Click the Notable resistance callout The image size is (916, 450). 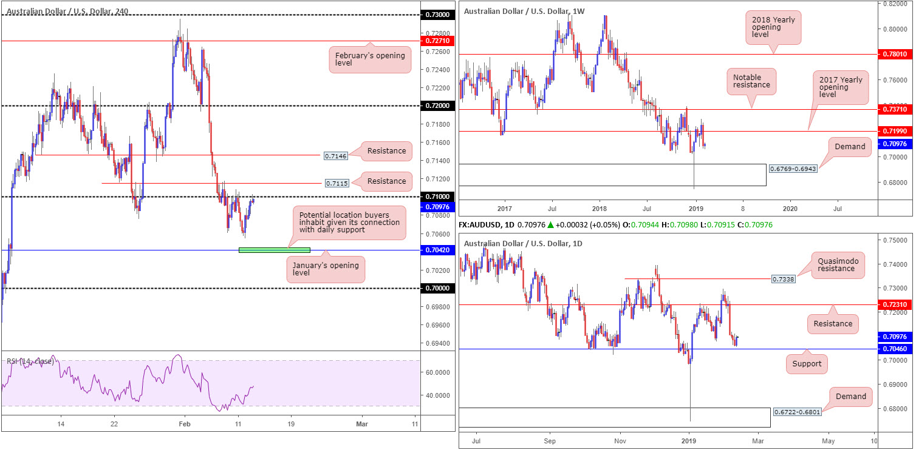pyautogui.click(x=751, y=81)
